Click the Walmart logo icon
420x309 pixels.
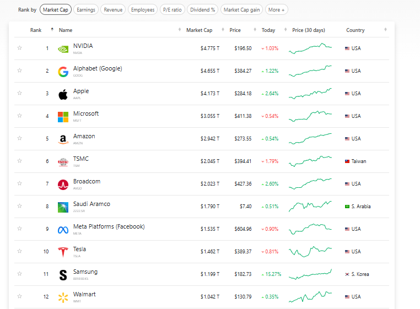tap(63, 297)
